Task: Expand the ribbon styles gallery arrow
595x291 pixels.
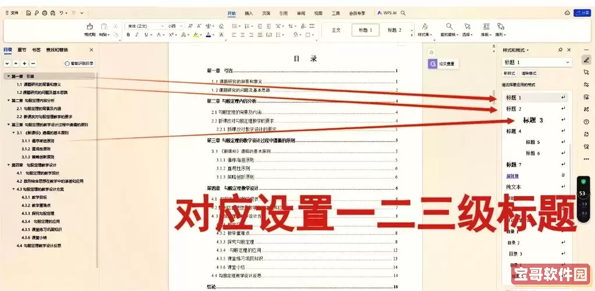Action: tap(412, 35)
